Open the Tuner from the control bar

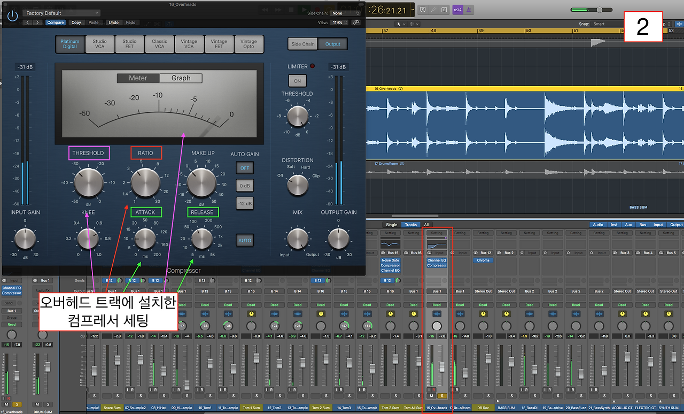click(434, 10)
